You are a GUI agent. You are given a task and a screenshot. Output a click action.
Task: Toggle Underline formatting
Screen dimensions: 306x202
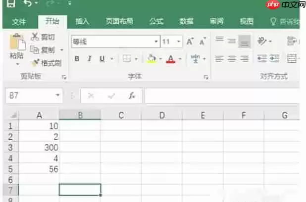tap(102, 59)
